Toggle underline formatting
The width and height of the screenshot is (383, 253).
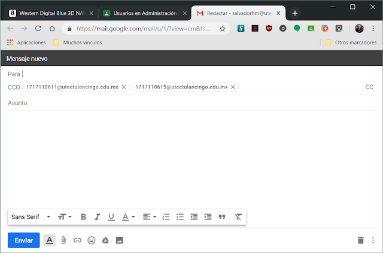coord(111,217)
